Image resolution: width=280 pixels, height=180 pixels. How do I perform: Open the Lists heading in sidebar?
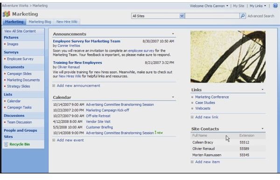pyautogui.click(x=8, y=94)
